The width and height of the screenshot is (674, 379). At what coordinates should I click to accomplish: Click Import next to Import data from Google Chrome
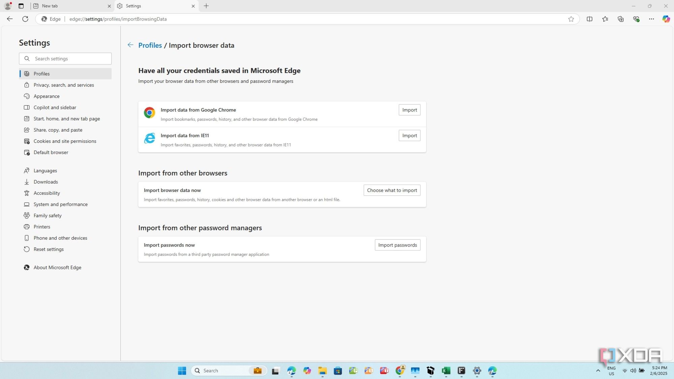[x=409, y=109]
